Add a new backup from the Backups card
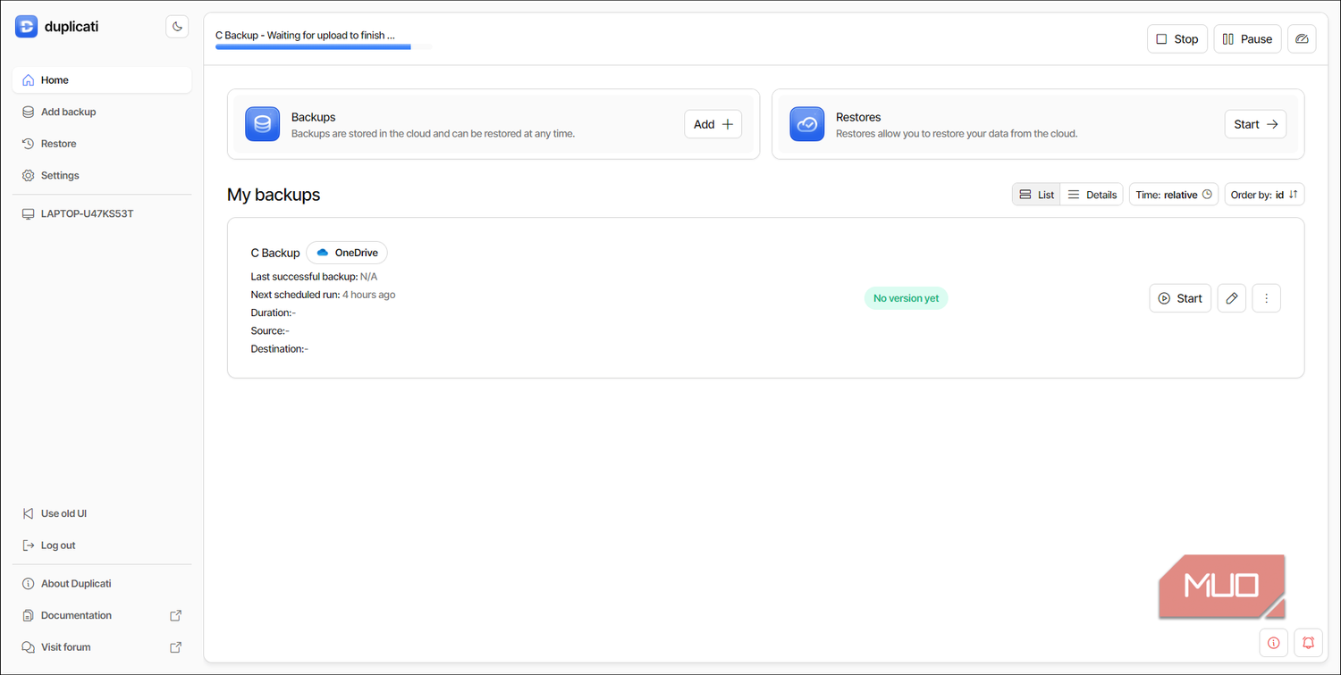The width and height of the screenshot is (1341, 675). click(x=713, y=124)
